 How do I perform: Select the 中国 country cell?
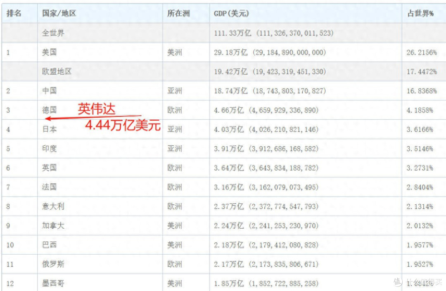[x=50, y=91]
